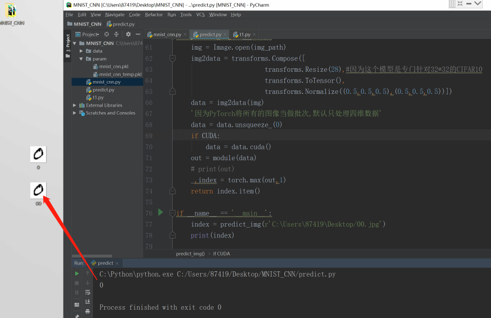Screen dimensions: 491x318
Task: Toggle soft-wrap in the Run console
Action: click(88, 292)
